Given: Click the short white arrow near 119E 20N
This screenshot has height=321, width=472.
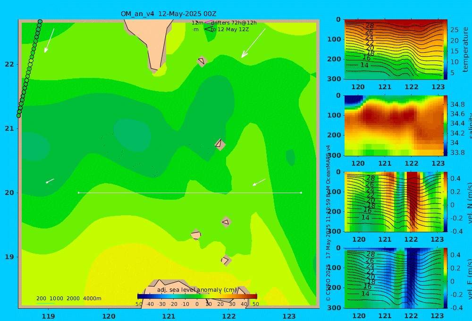Looking at the screenshot, I should [x=50, y=181].
